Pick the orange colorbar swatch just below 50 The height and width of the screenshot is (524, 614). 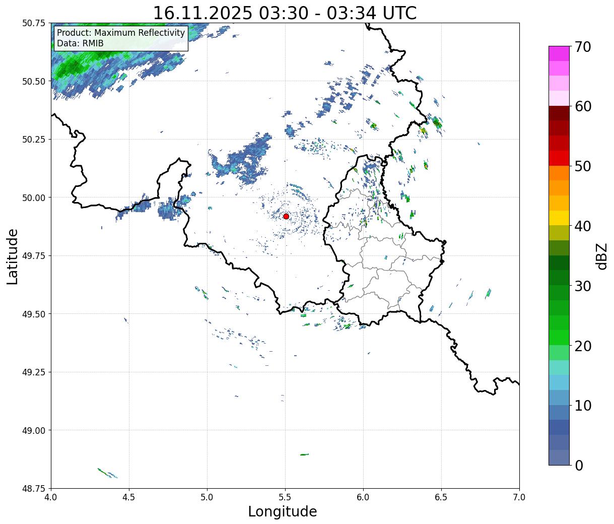click(559, 173)
